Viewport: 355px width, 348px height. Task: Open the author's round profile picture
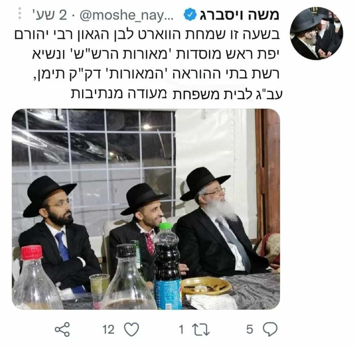point(316,33)
